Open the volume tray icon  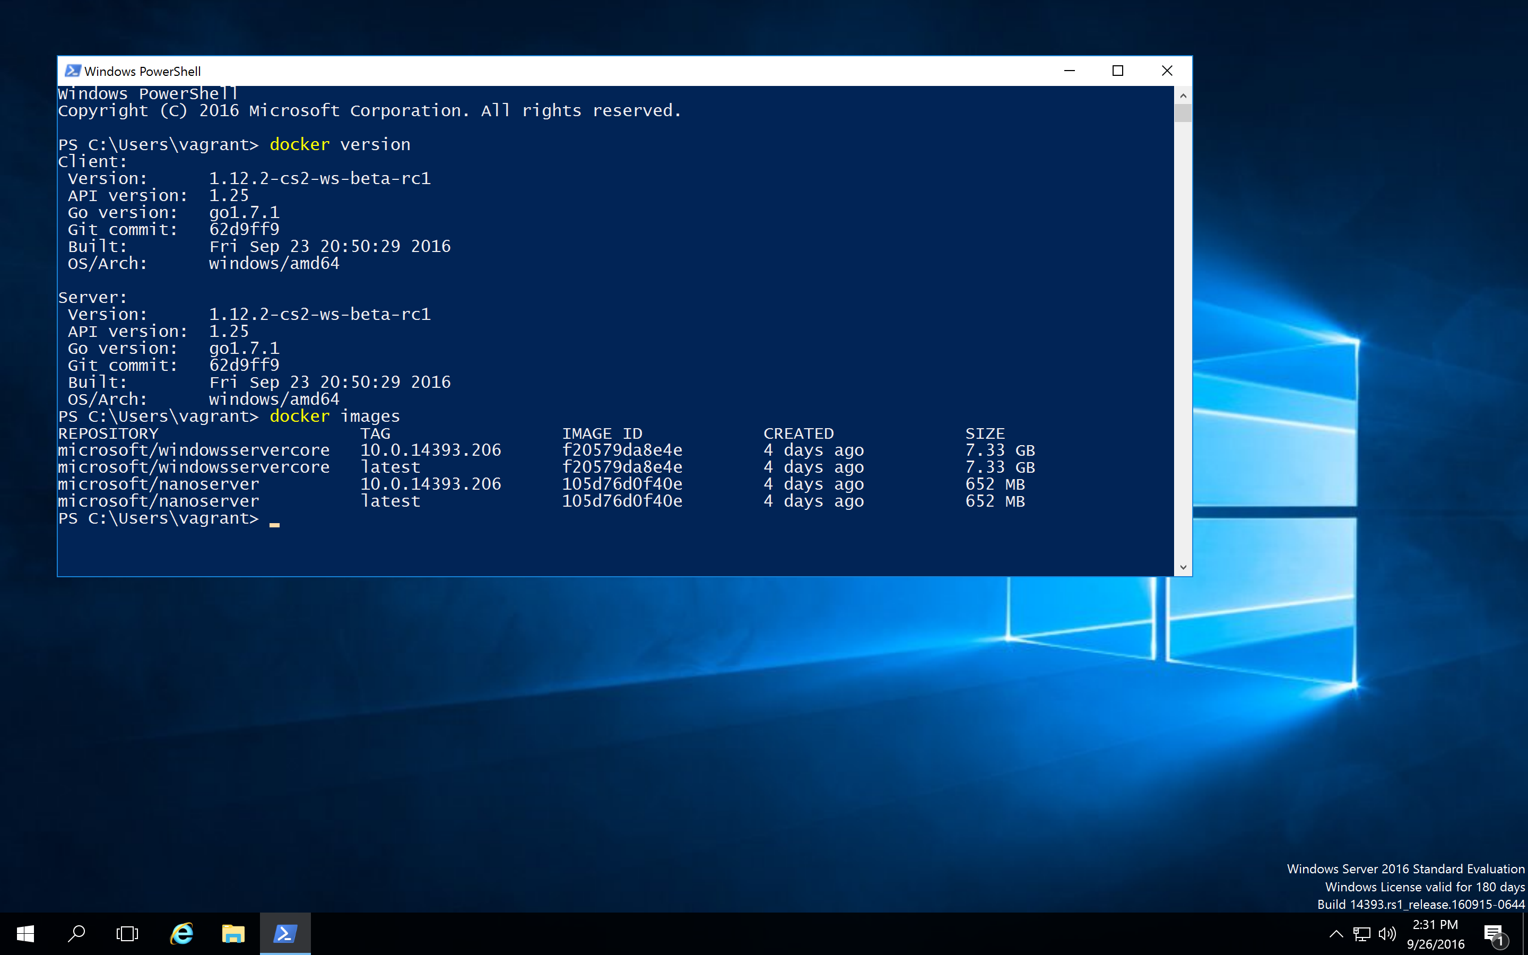[x=1387, y=934]
